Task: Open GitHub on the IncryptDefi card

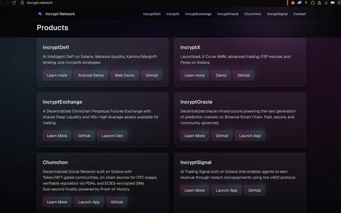Action: tap(151, 75)
